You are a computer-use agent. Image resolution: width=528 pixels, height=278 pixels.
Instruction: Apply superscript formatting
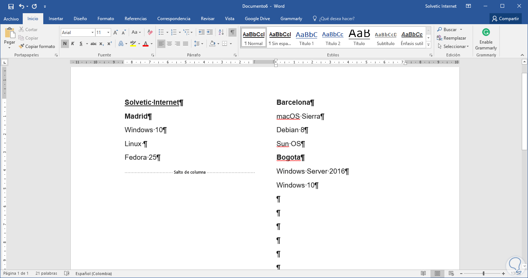pyautogui.click(x=110, y=44)
